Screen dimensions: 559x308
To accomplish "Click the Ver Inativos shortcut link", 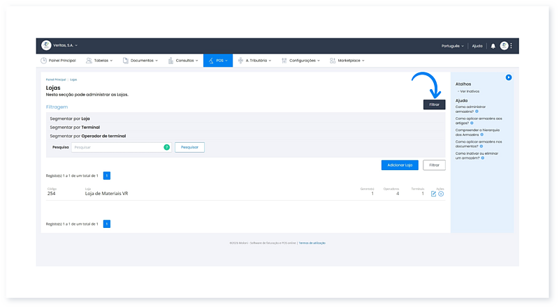I will tap(470, 91).
